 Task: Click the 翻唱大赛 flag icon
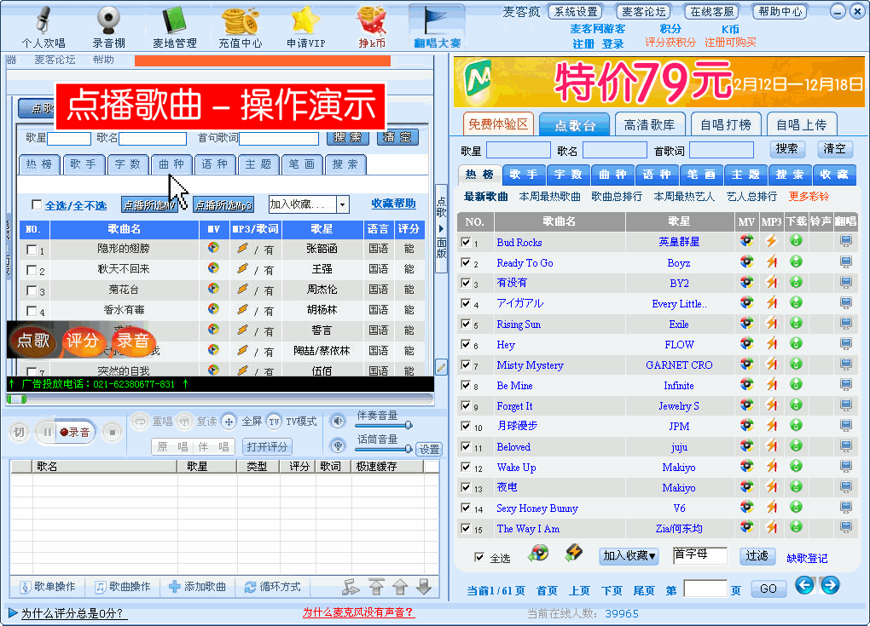point(437,20)
